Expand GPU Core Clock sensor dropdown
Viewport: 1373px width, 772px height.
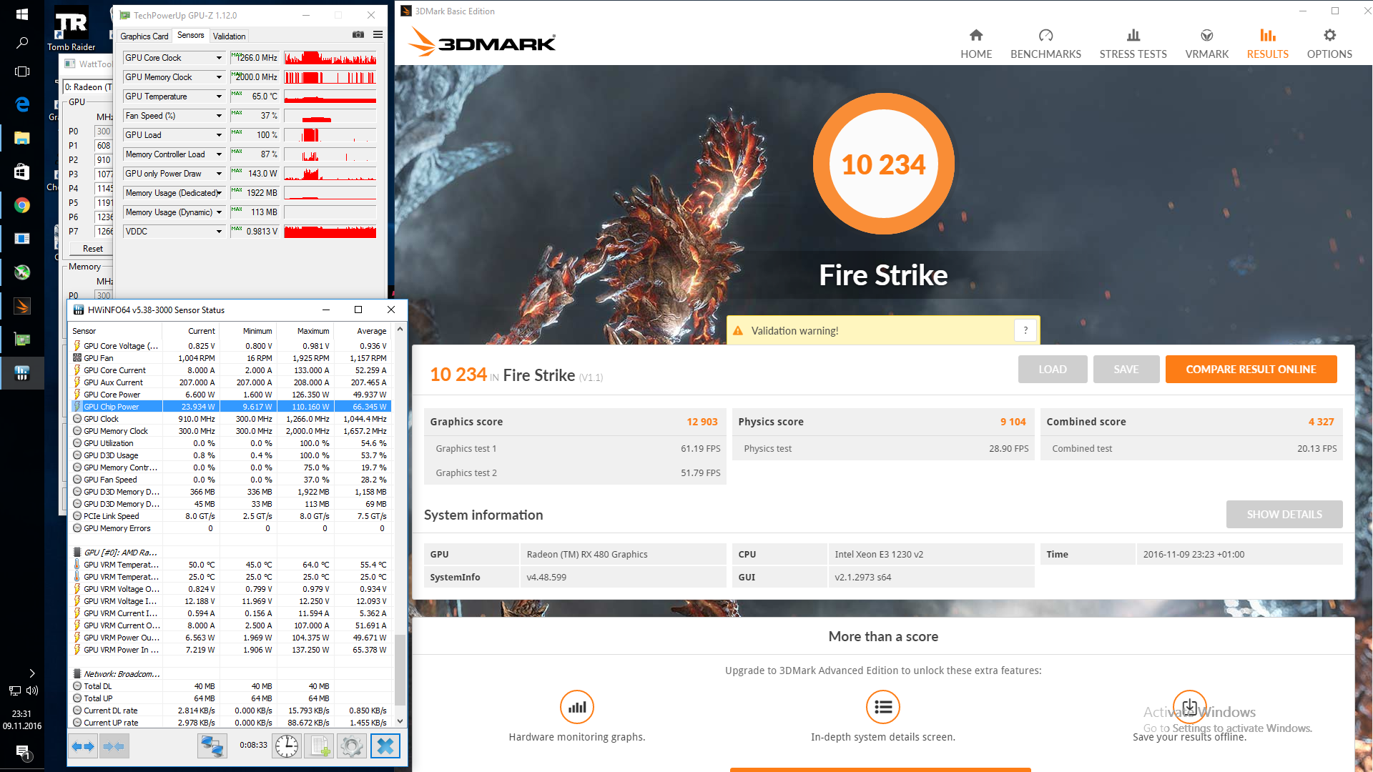219,58
